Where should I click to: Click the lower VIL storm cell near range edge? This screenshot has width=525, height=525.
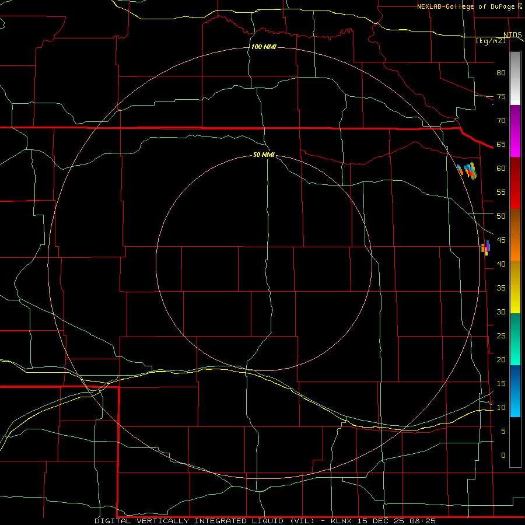(x=485, y=248)
